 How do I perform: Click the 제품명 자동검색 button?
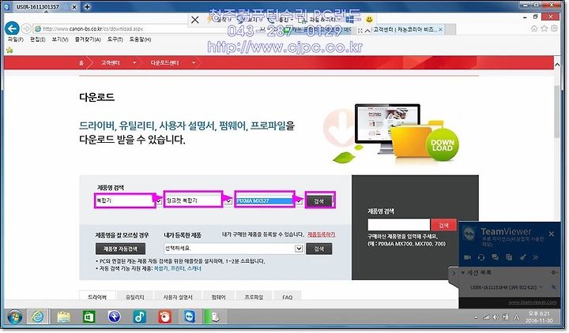[120, 249]
